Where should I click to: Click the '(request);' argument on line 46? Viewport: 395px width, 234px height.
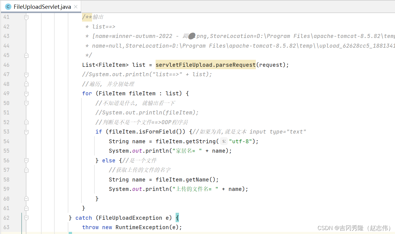point(273,65)
